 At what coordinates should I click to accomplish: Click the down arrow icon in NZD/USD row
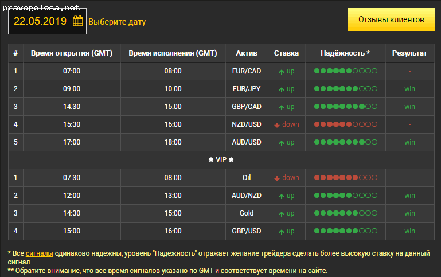click(277, 125)
